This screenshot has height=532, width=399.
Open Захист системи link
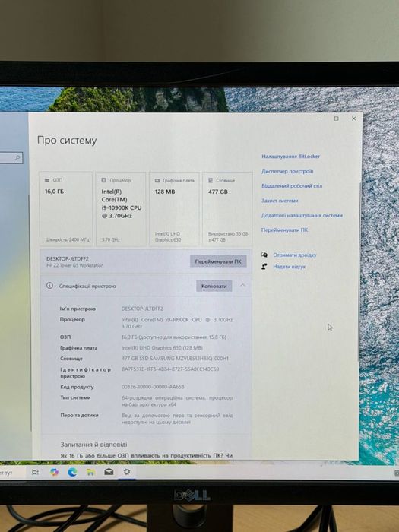coord(280,201)
